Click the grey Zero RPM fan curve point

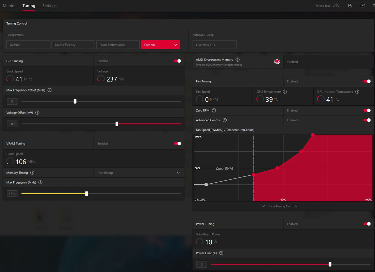[x=206, y=185]
